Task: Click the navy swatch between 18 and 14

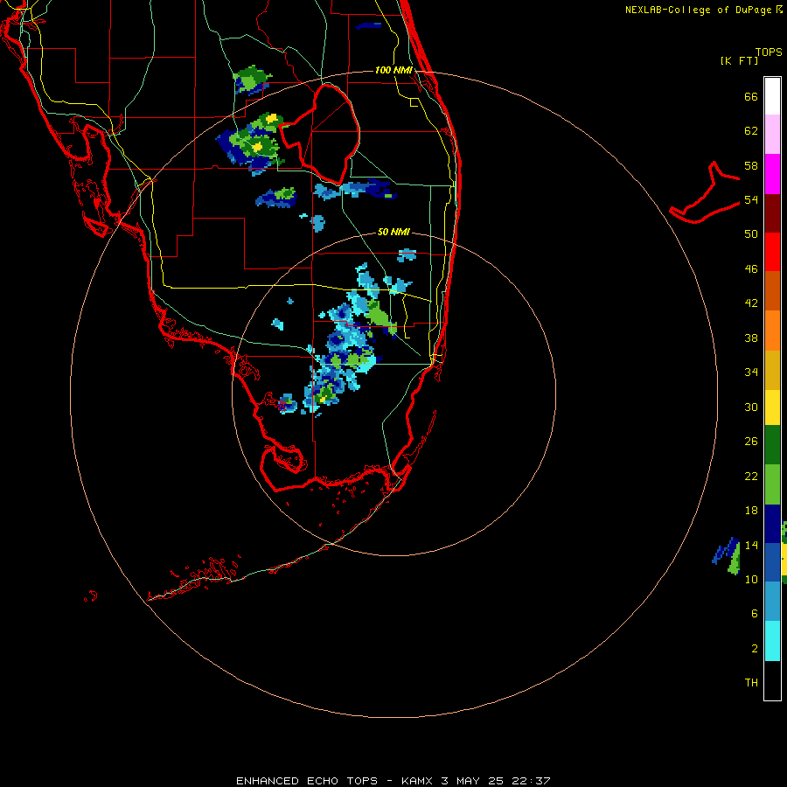Action: click(772, 524)
